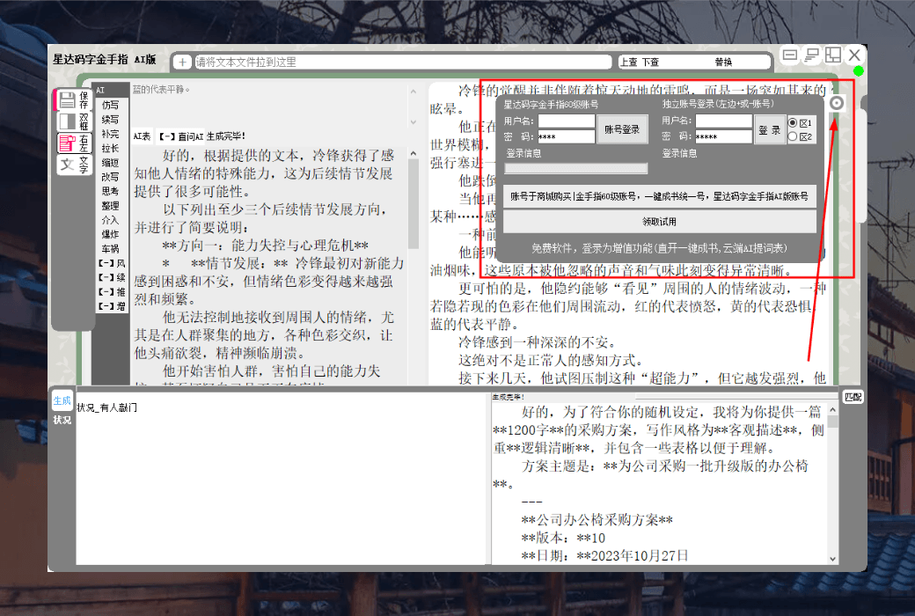Choose 拉长 in the AI list

(110, 149)
